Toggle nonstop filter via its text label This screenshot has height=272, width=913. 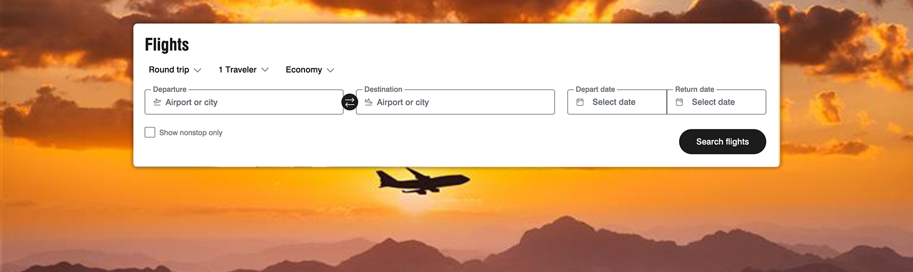click(190, 133)
